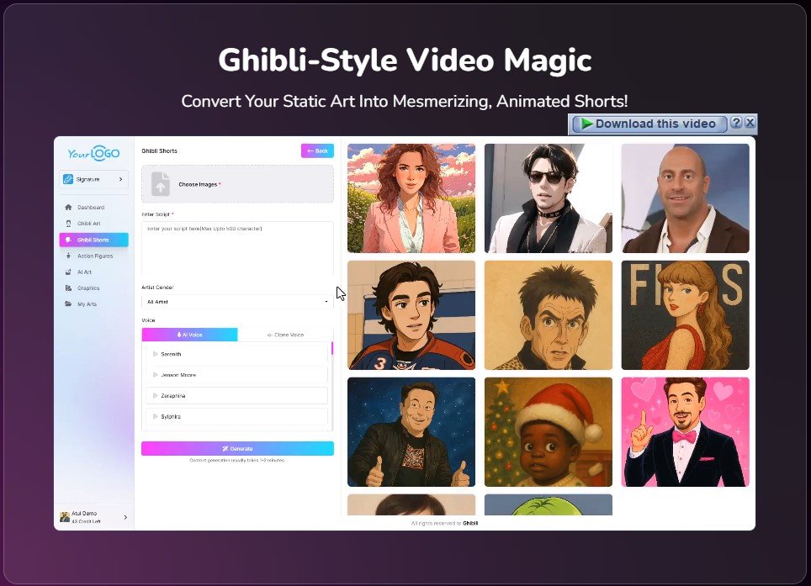Click the help question mark on download bar

click(x=736, y=123)
